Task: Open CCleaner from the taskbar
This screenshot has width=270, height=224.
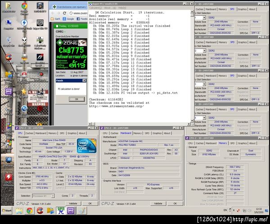Action: [x=40, y=211]
